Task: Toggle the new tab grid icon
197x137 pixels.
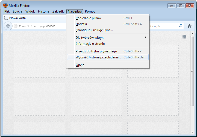Action: point(184,37)
